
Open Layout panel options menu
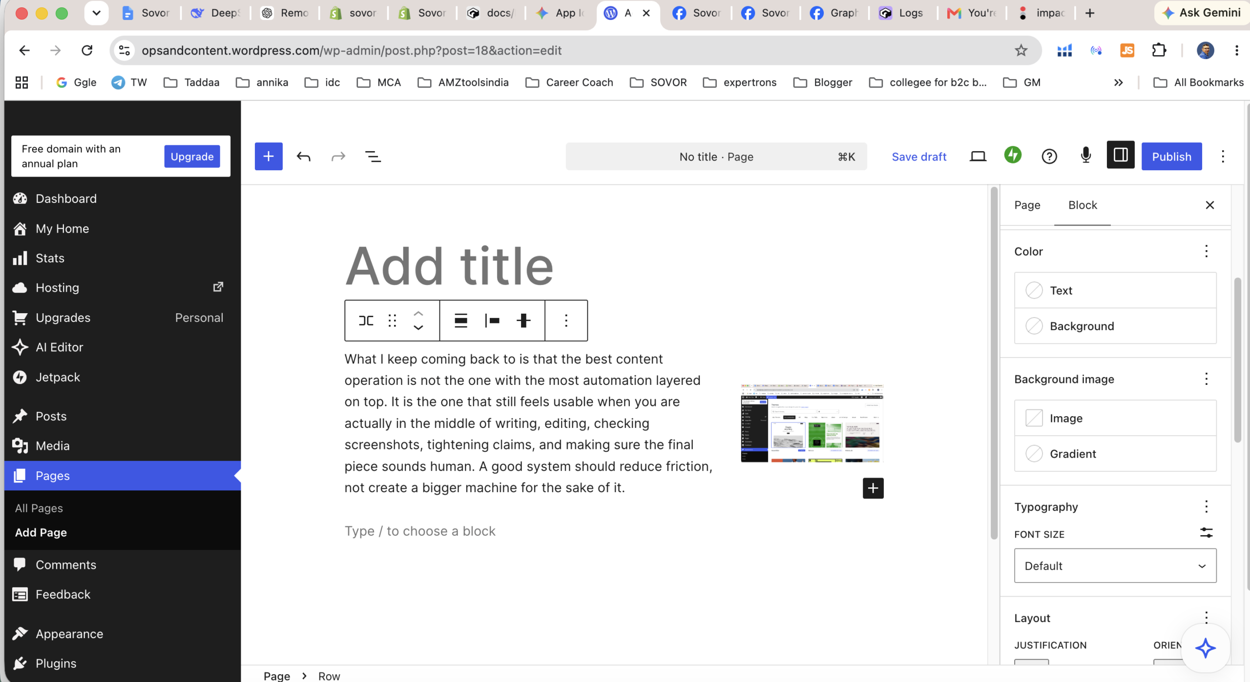click(1206, 618)
